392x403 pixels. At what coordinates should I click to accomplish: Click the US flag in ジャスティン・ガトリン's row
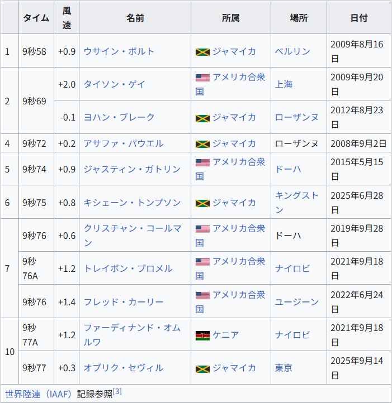tap(202, 162)
